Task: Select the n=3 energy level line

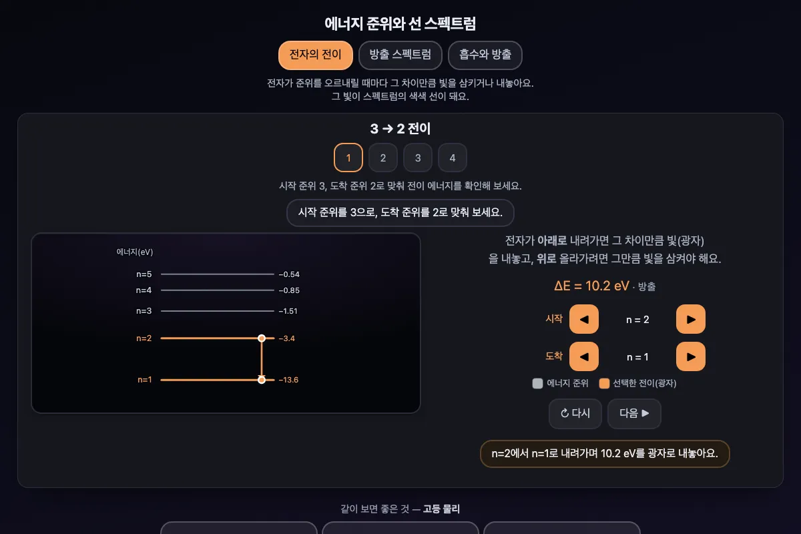Action: tap(218, 311)
